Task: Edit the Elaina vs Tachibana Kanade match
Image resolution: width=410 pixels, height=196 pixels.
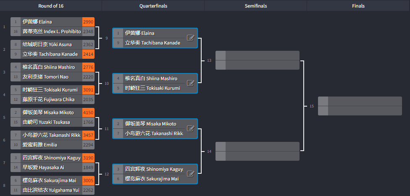Action: tap(191, 38)
